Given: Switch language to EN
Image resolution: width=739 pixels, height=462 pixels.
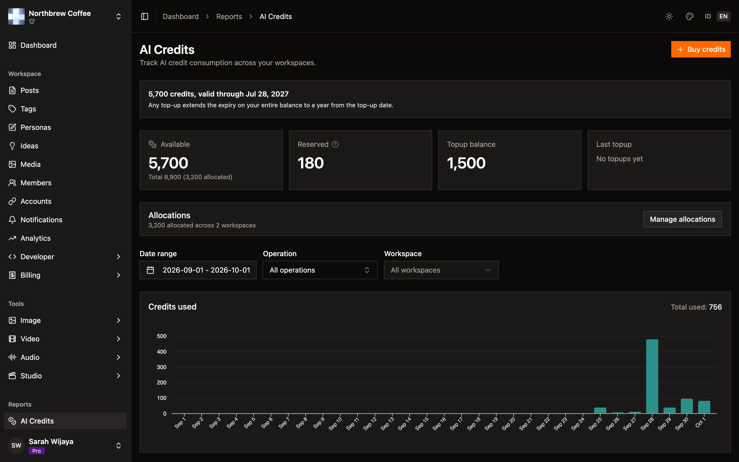Looking at the screenshot, I should point(723,16).
